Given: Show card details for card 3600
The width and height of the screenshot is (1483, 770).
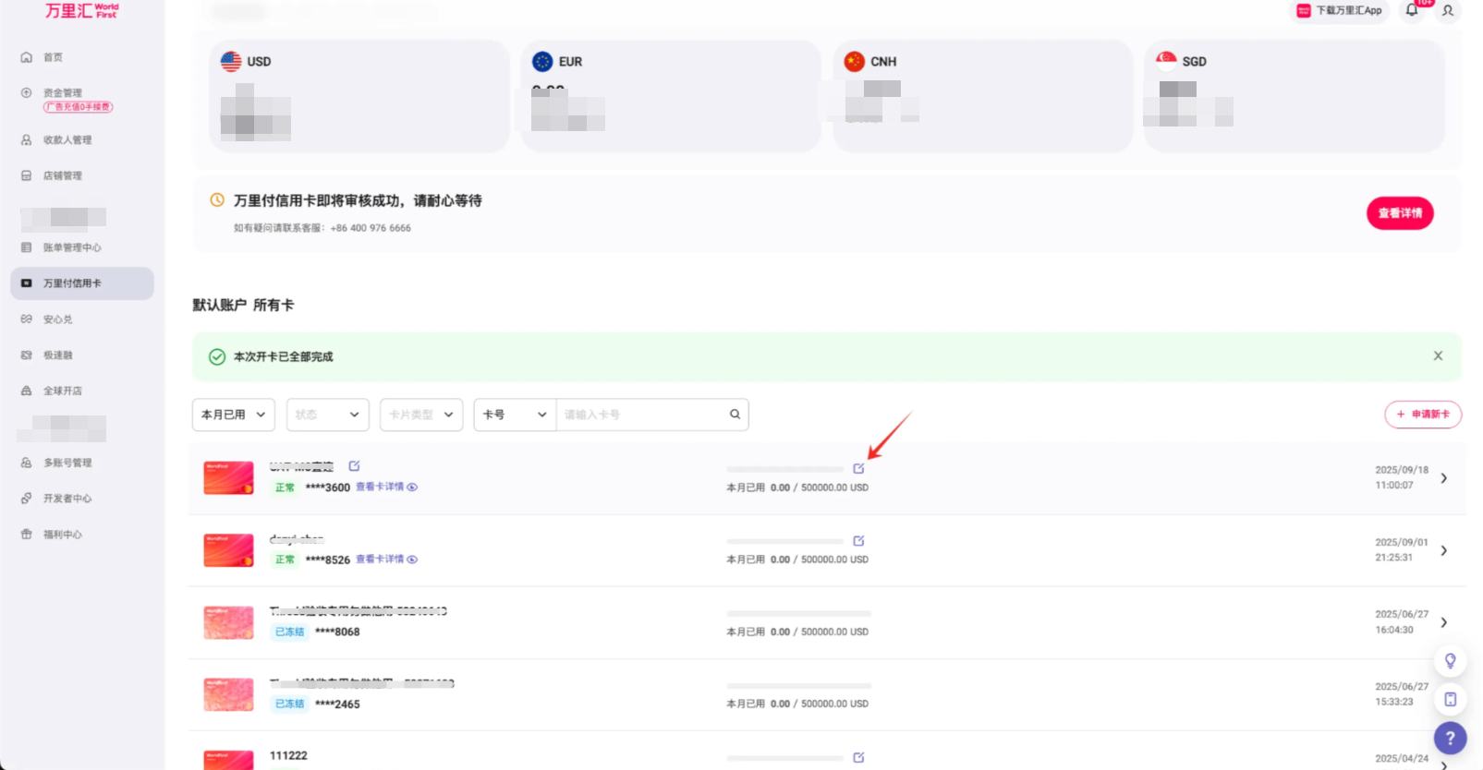Looking at the screenshot, I should [x=386, y=487].
